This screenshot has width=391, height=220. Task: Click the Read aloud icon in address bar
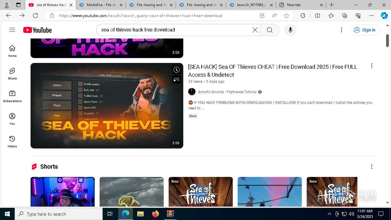pyautogui.click(x=274, y=16)
